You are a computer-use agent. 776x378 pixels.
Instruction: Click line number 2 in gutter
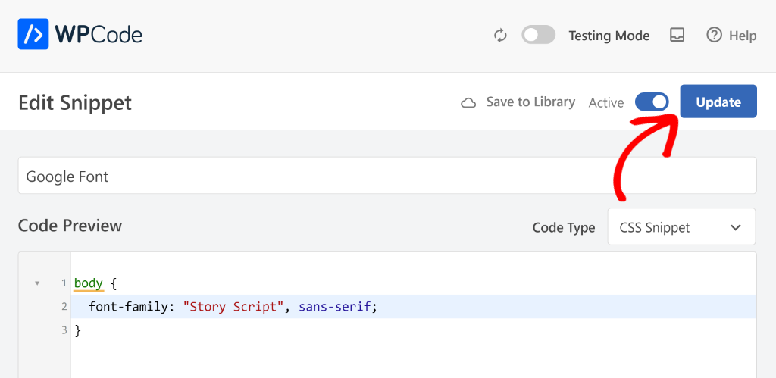pos(64,307)
